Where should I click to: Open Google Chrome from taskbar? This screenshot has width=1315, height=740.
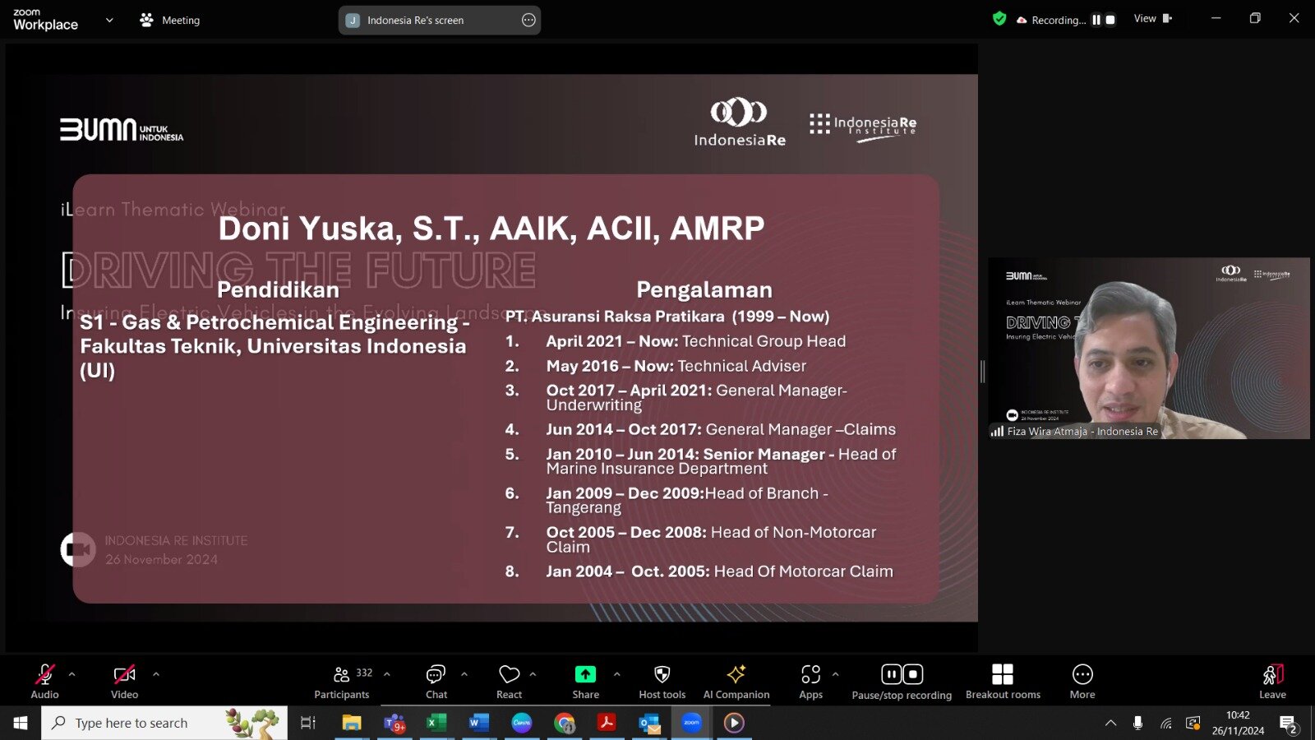coord(565,723)
